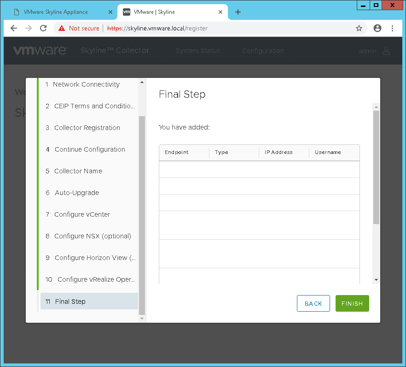Click the 'You have added:' text
This screenshot has width=406, height=367.
point(184,127)
